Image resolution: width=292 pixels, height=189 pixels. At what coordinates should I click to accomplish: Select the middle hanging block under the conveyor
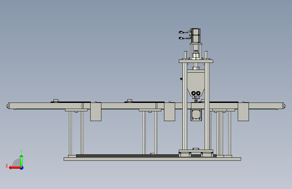point(169,112)
